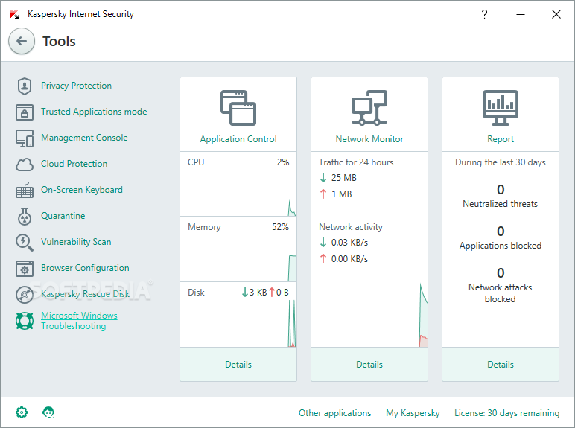Click the 'Applications blocked' label
575x428 pixels.
tap(501, 246)
